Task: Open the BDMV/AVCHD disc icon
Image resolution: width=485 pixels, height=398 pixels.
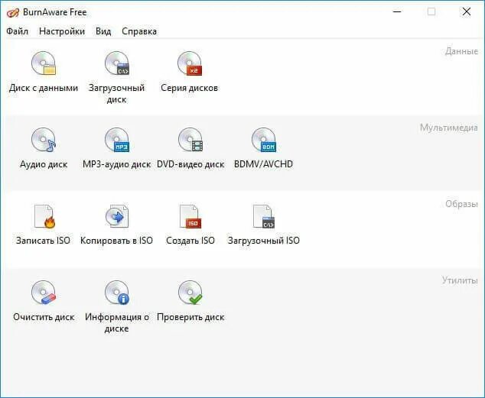Action: tap(263, 140)
